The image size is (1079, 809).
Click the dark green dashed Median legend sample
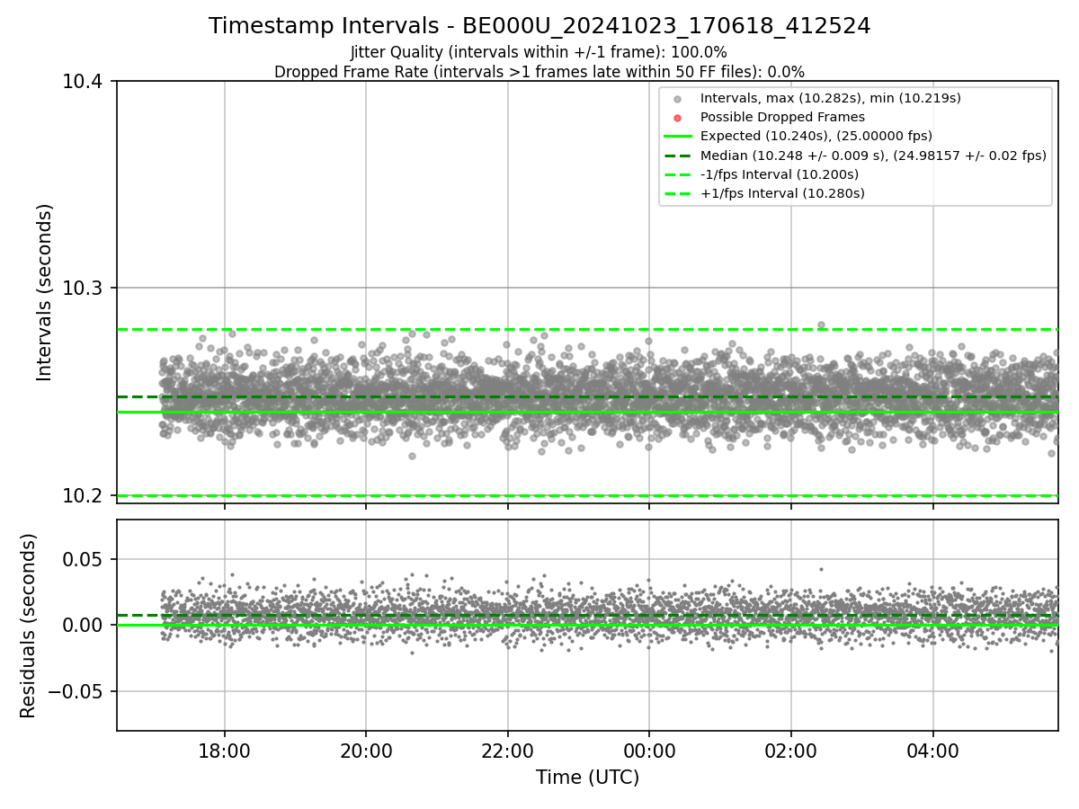click(x=678, y=155)
